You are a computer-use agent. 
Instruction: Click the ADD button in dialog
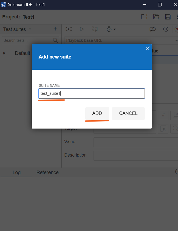coord(97,113)
